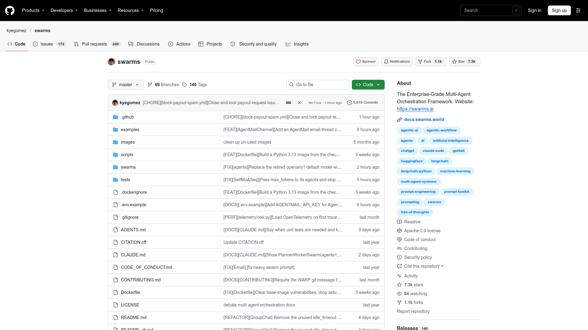Switch to the Pull requests tab
The width and height of the screenshot is (588, 330).
point(97,44)
